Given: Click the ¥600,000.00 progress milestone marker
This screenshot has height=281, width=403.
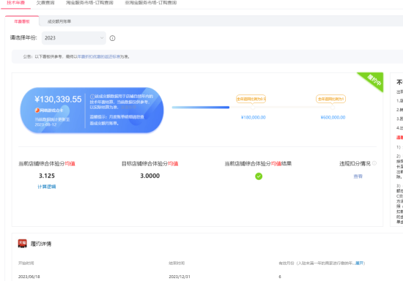Looking at the screenshot, I should tap(333, 108).
